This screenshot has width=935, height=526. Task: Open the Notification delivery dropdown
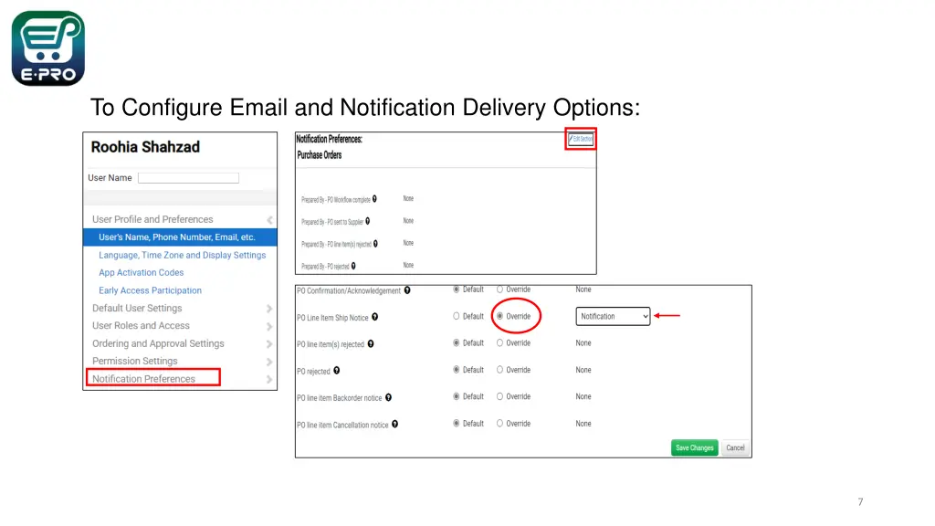(x=613, y=316)
